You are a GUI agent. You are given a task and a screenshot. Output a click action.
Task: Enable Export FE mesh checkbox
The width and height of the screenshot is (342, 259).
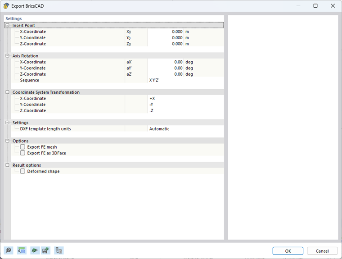pyautogui.click(x=22, y=147)
